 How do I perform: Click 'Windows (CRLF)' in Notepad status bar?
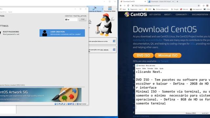191,113
